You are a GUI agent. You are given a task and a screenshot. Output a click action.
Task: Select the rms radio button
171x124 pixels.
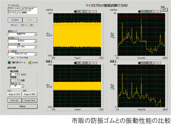click(x=9, y=57)
